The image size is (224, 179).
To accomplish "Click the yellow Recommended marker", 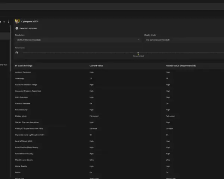I will [138, 54].
